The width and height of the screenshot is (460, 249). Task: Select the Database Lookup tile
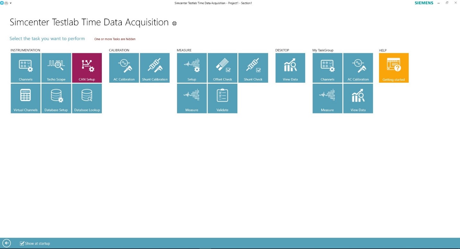pos(87,98)
